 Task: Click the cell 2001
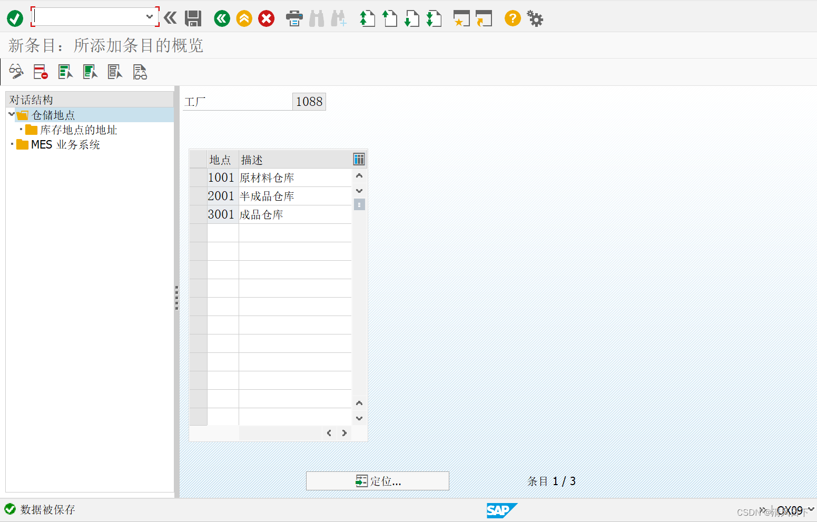point(223,196)
